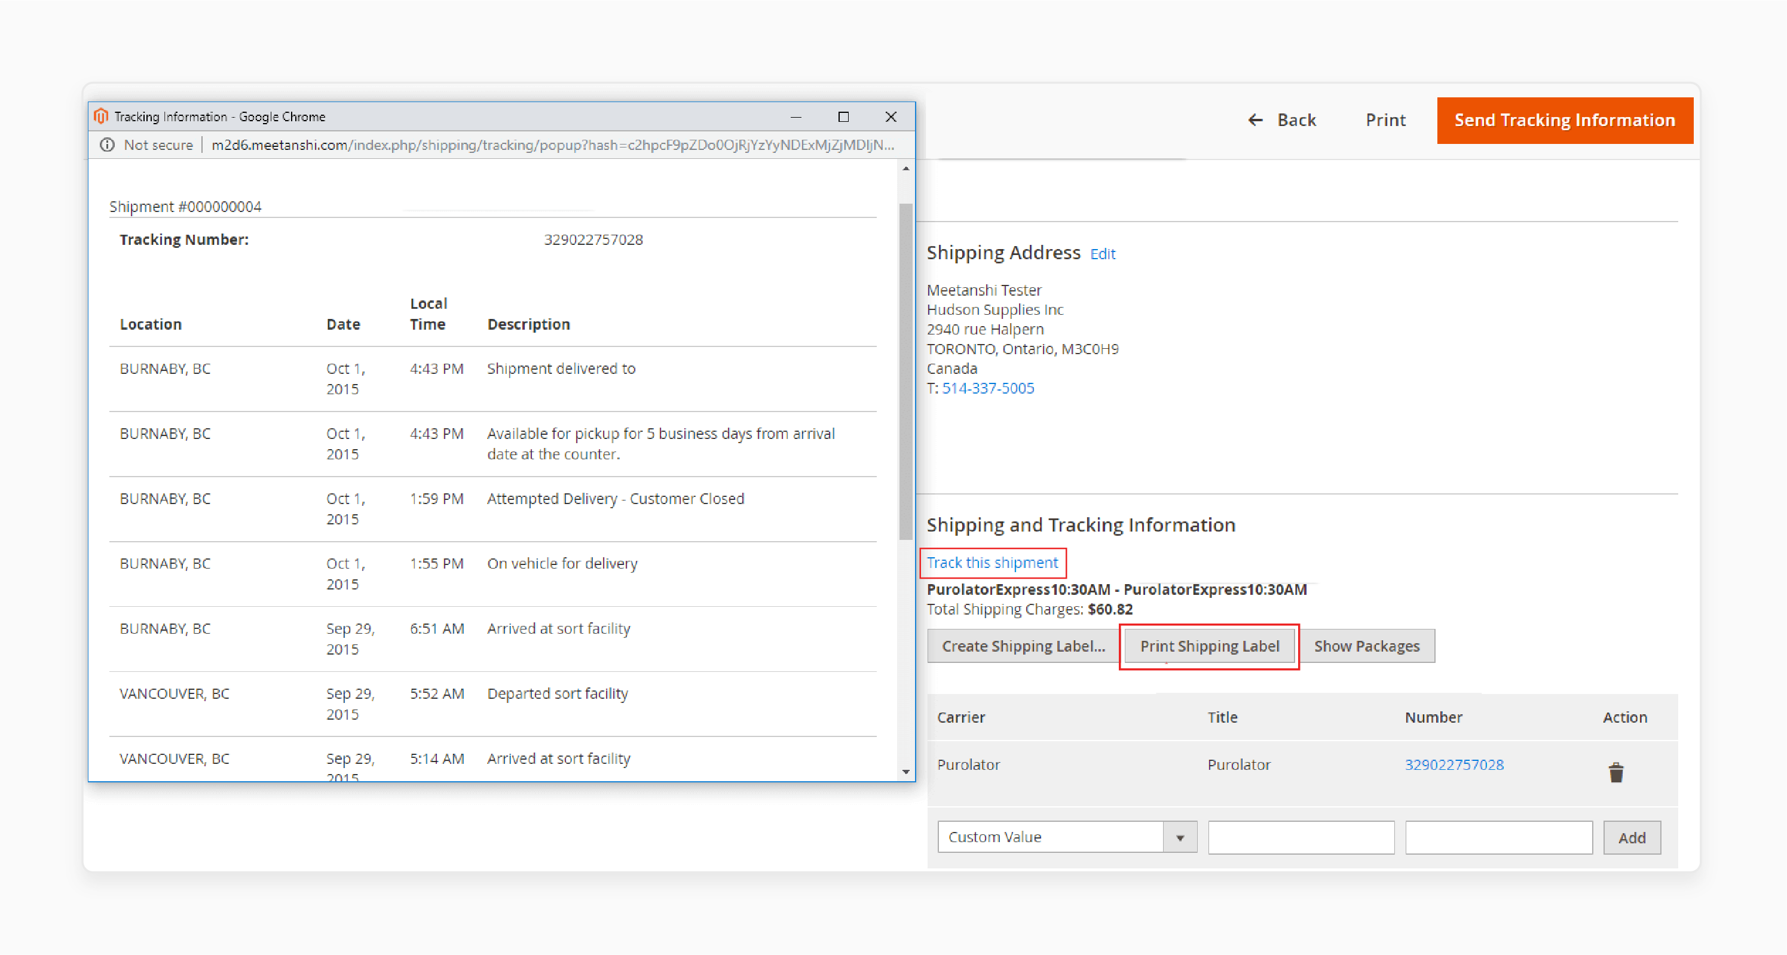Click popup scrollbar up arrow
Screen dimensions: 1787x955
(x=905, y=168)
